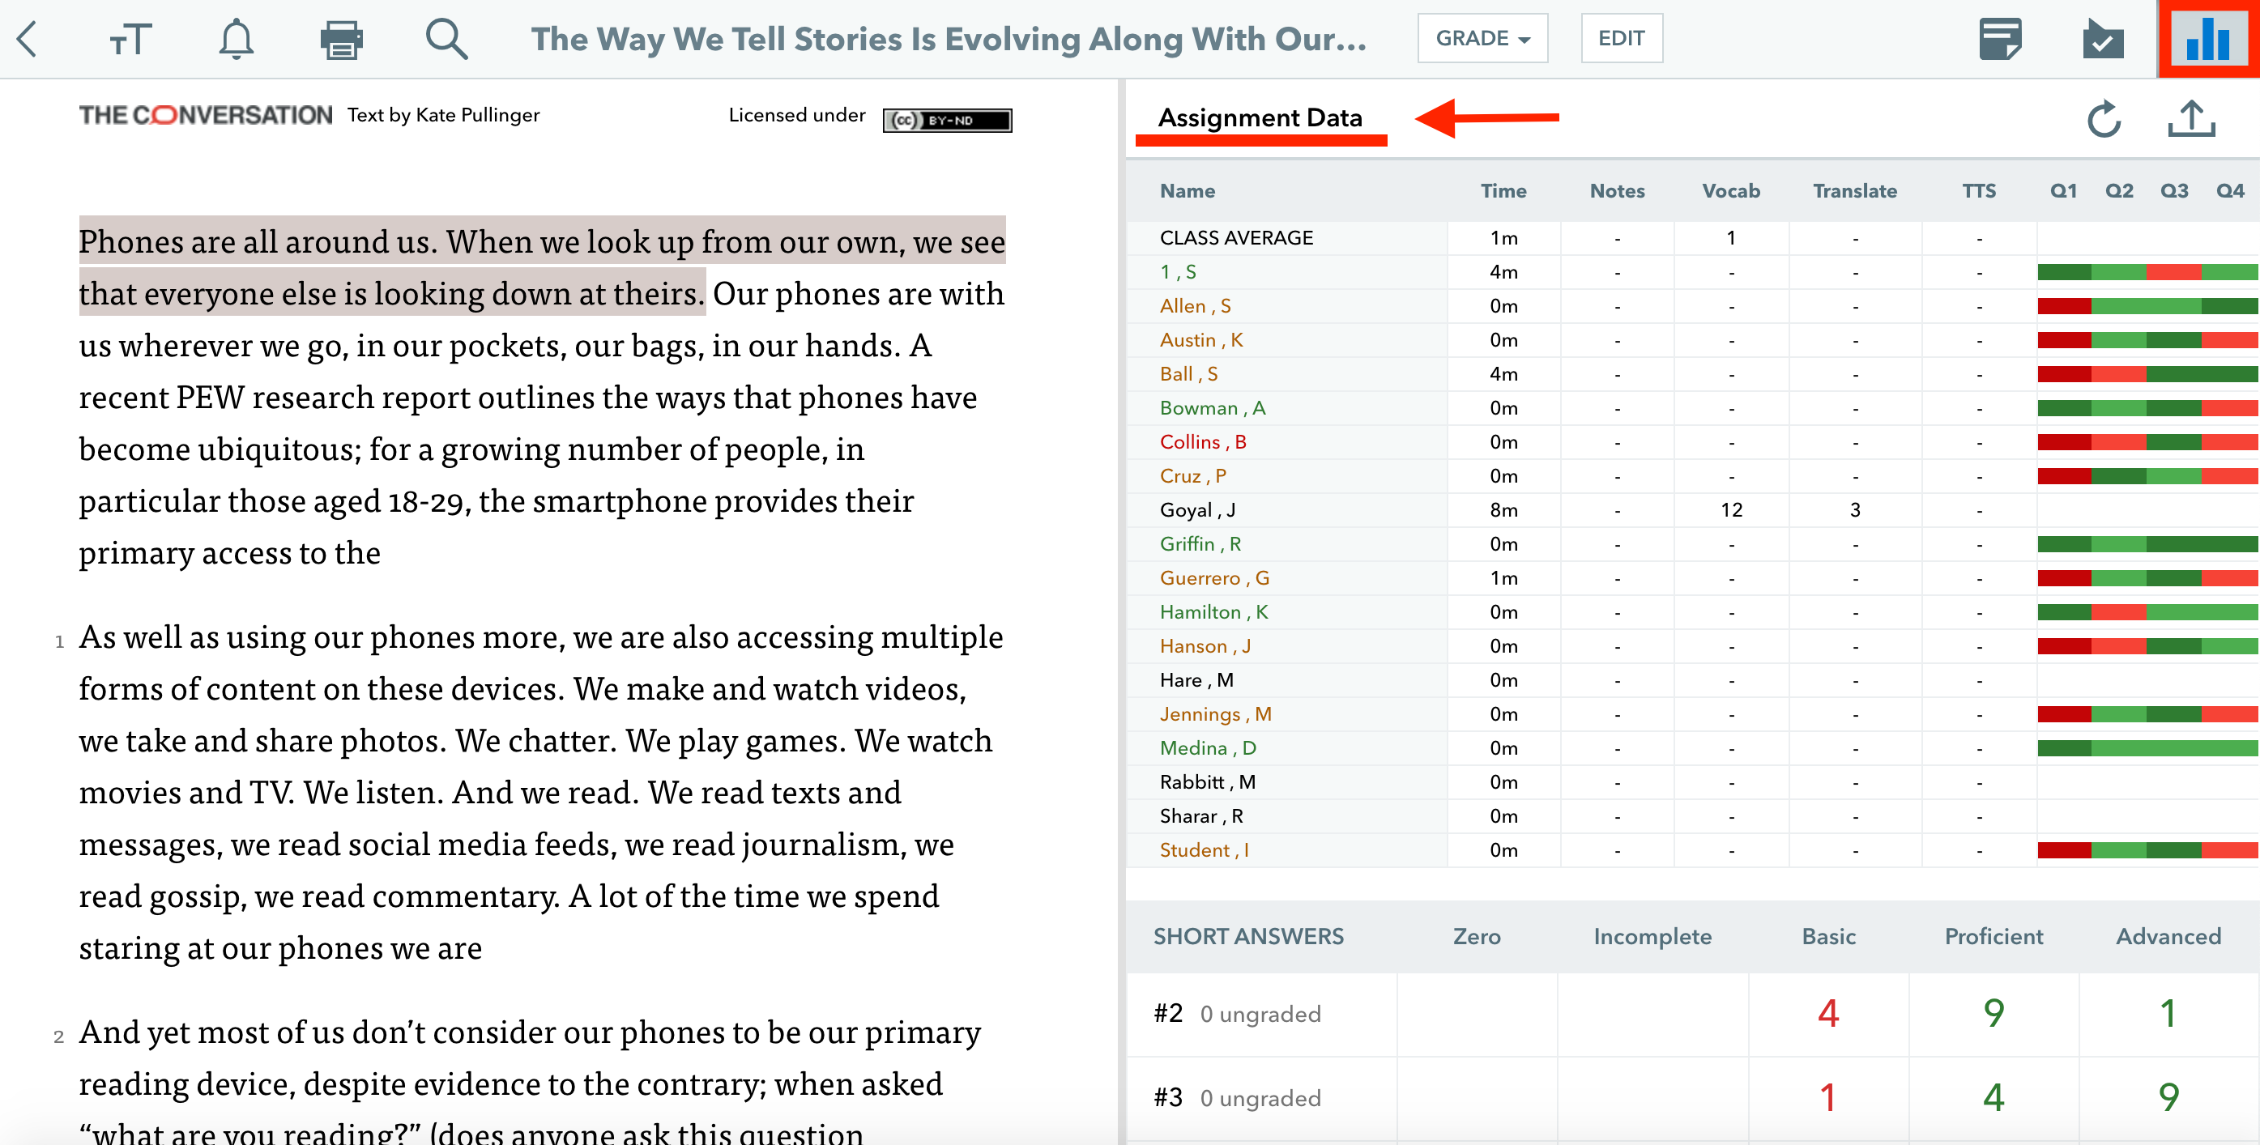Export assignment data with the upload icon
Image resolution: width=2260 pixels, height=1145 pixels.
coord(2190,118)
